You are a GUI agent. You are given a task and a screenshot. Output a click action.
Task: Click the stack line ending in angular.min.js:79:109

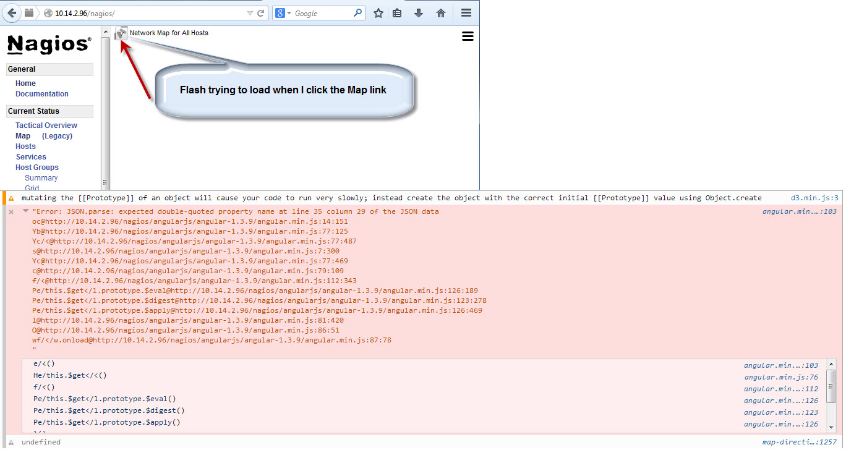click(188, 271)
